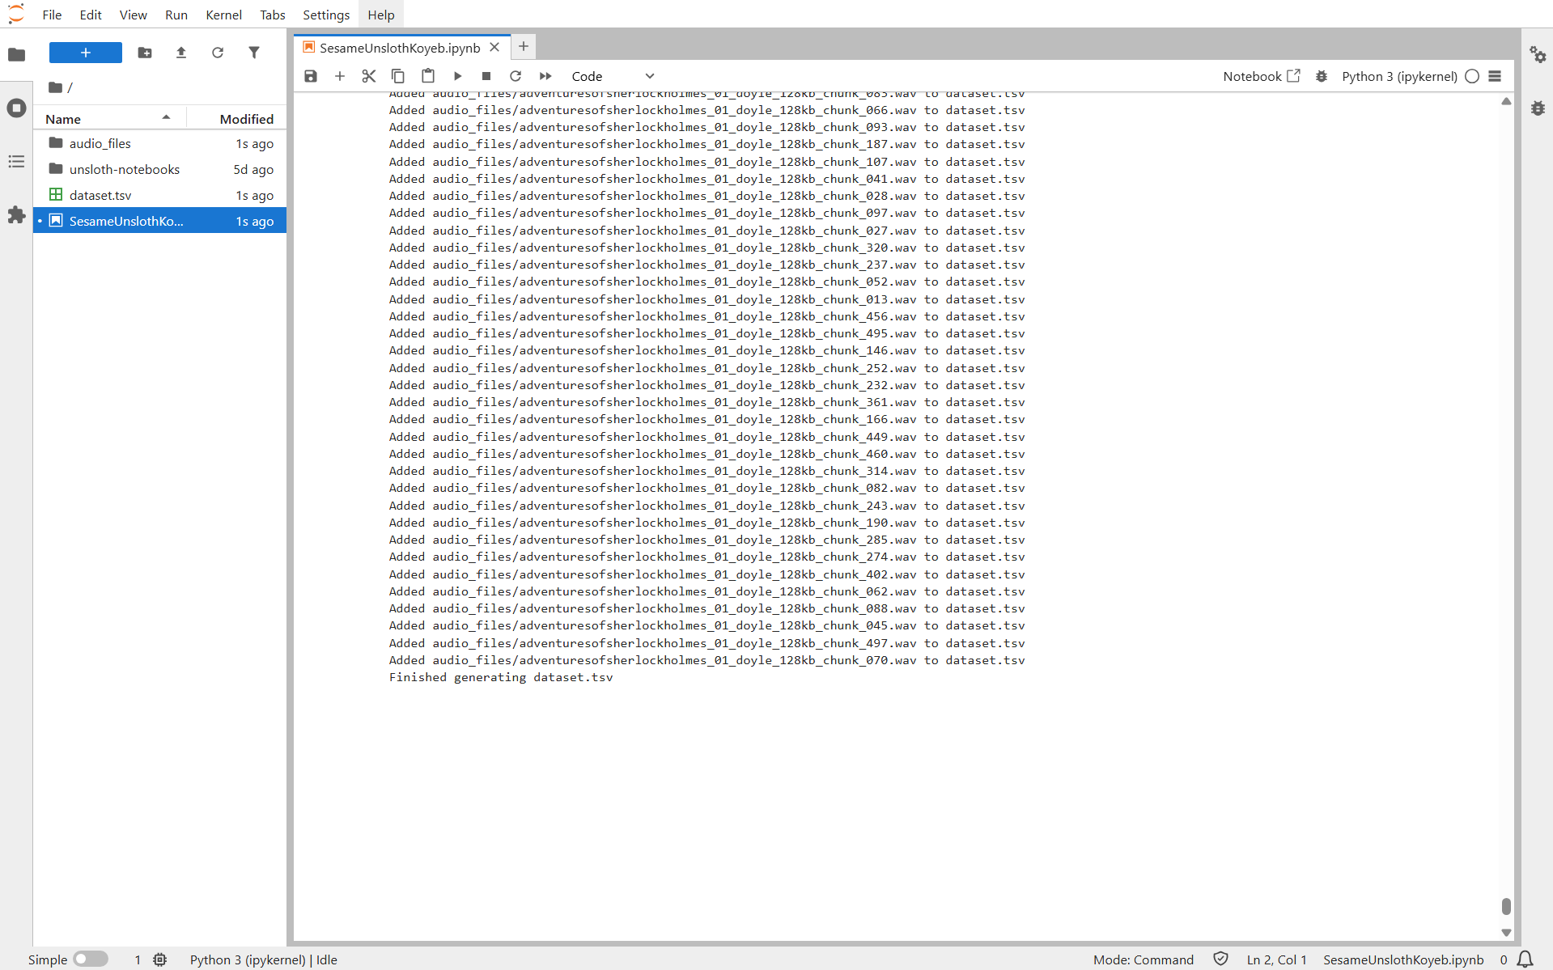Open the Code cell type dropdown
1553x970 pixels.
point(613,75)
